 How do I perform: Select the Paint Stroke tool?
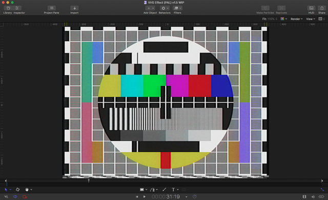(164, 190)
